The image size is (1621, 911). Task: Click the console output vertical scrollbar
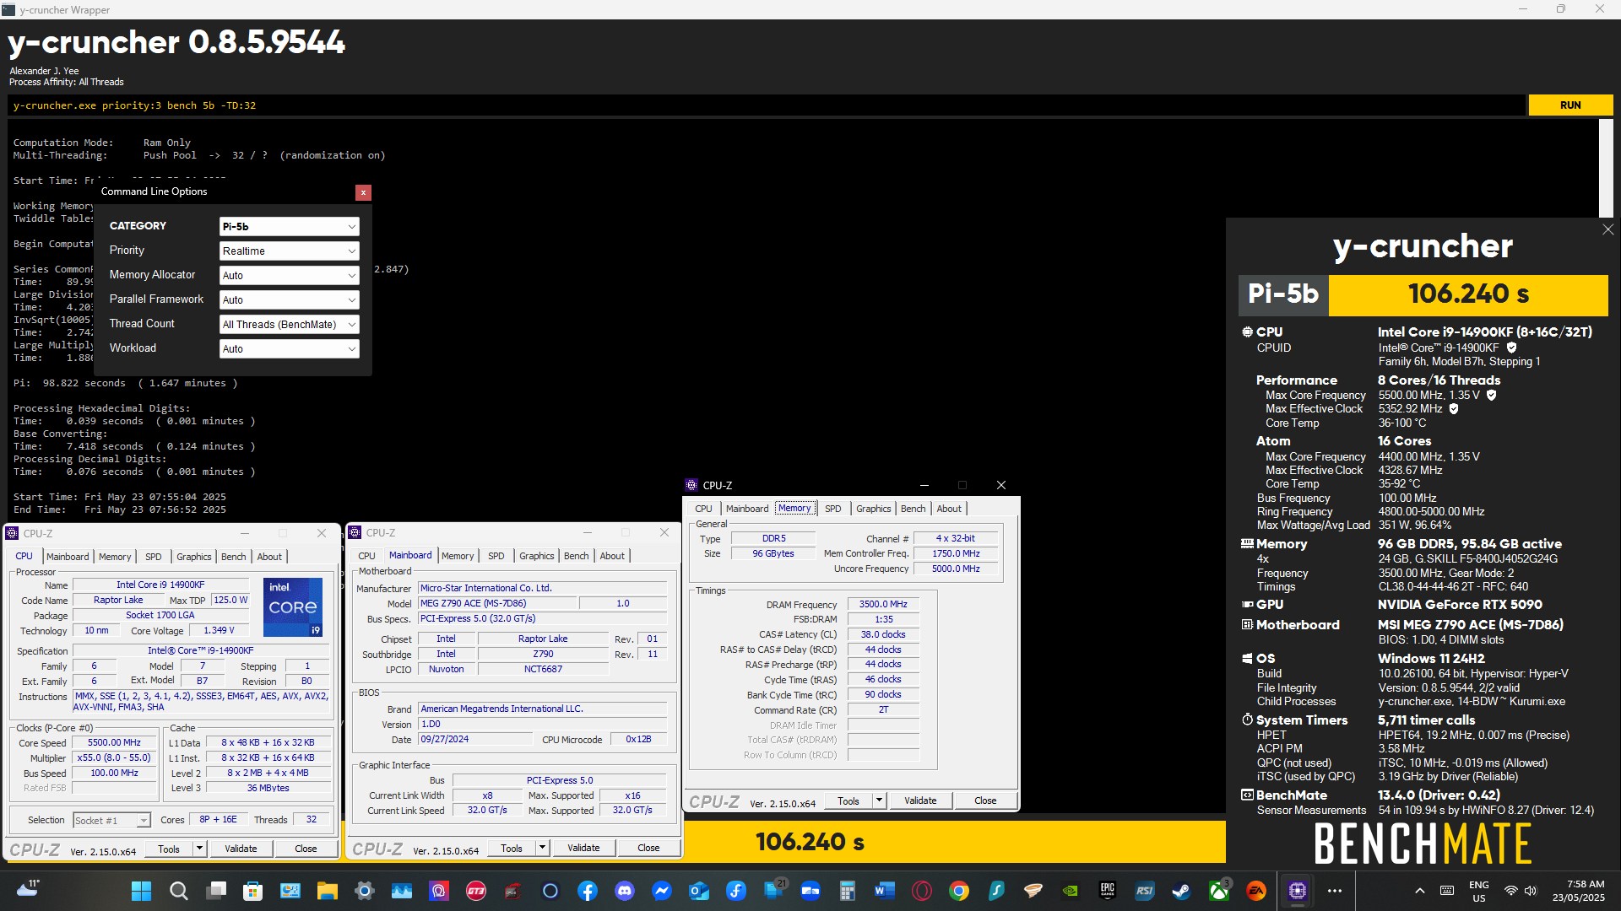tap(1606, 168)
